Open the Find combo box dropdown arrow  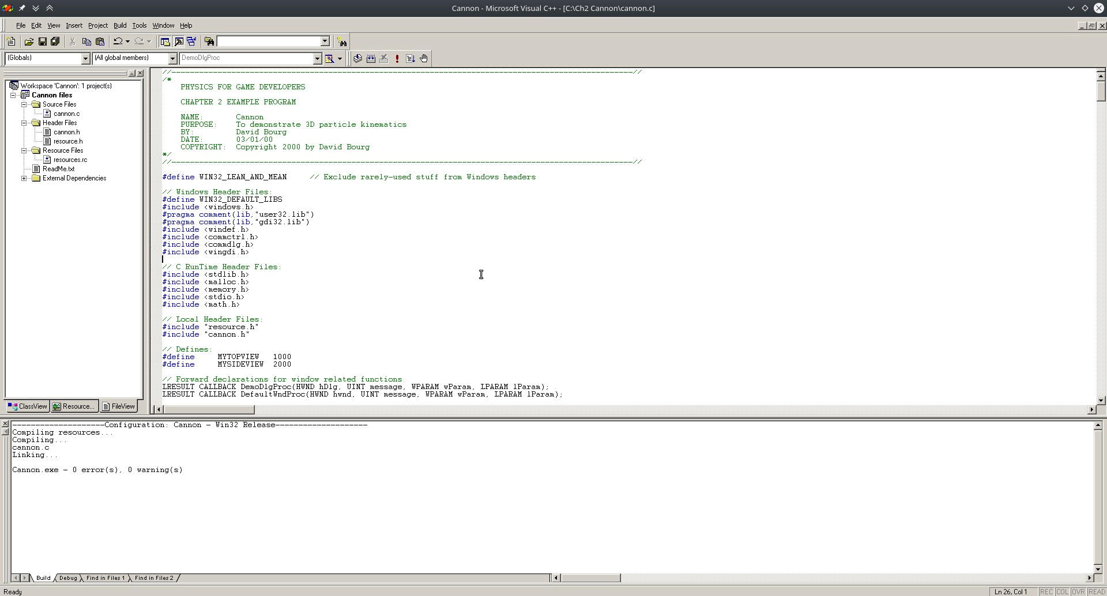click(325, 42)
